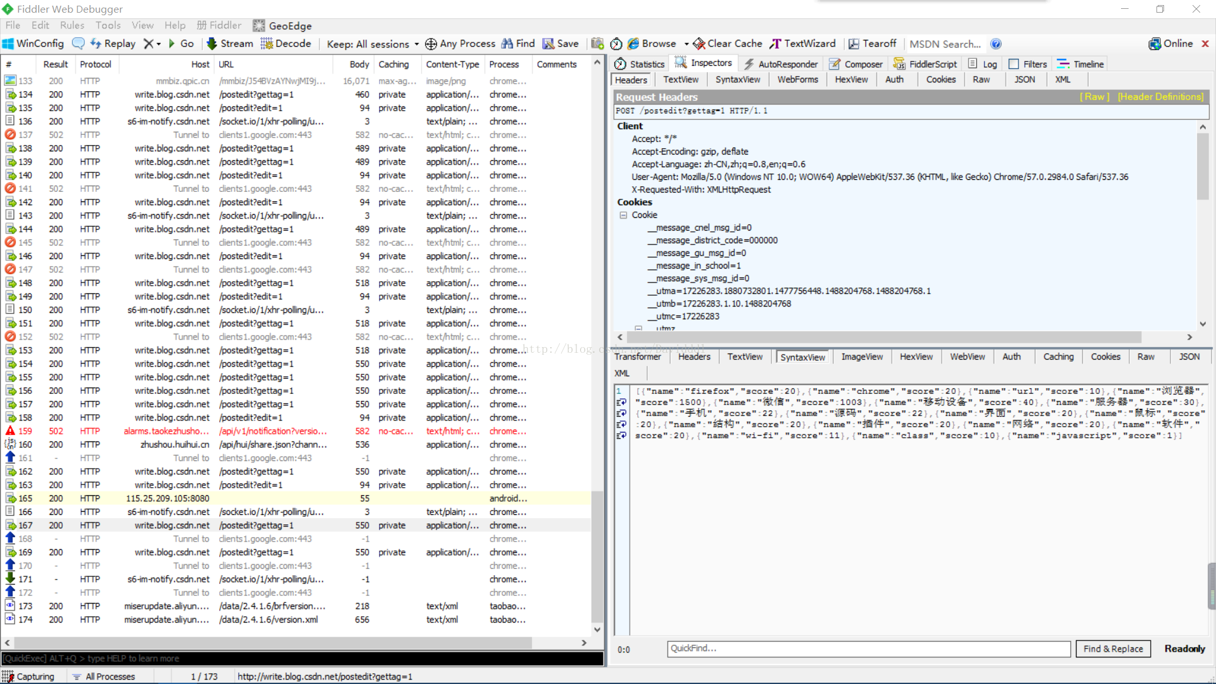Viewport: 1216px width, 684px height.
Task: Select the response ImageView tab
Action: point(862,357)
